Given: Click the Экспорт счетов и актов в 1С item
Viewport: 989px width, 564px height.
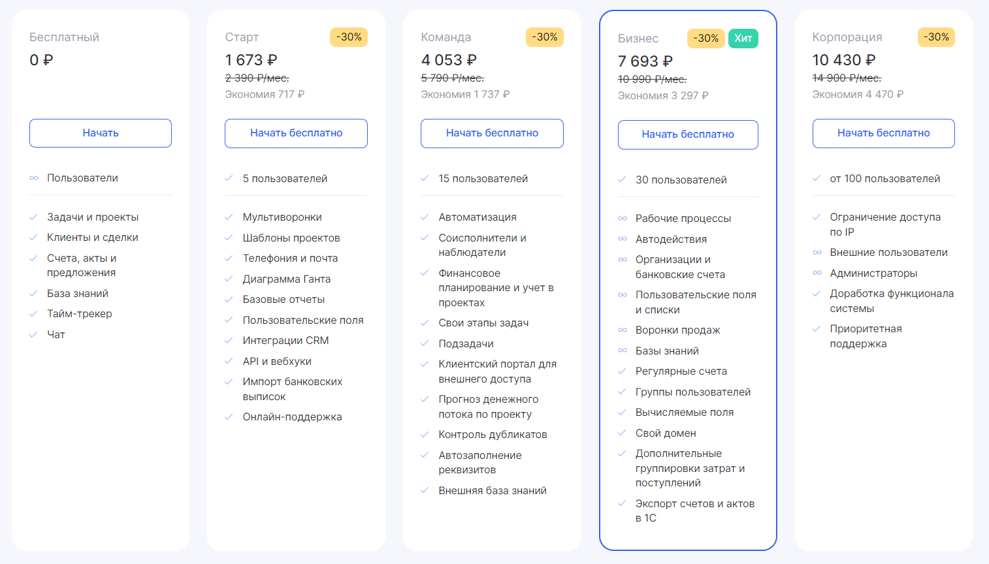Looking at the screenshot, I should [695, 511].
